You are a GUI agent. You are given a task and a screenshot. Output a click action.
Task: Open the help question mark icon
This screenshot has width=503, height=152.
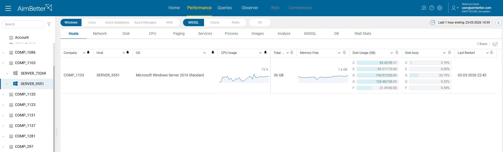[432, 8]
